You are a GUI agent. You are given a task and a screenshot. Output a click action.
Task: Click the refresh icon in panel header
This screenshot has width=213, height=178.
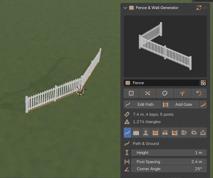point(199,8)
